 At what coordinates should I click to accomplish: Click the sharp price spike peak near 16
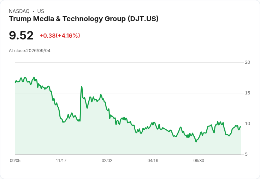(82, 87)
